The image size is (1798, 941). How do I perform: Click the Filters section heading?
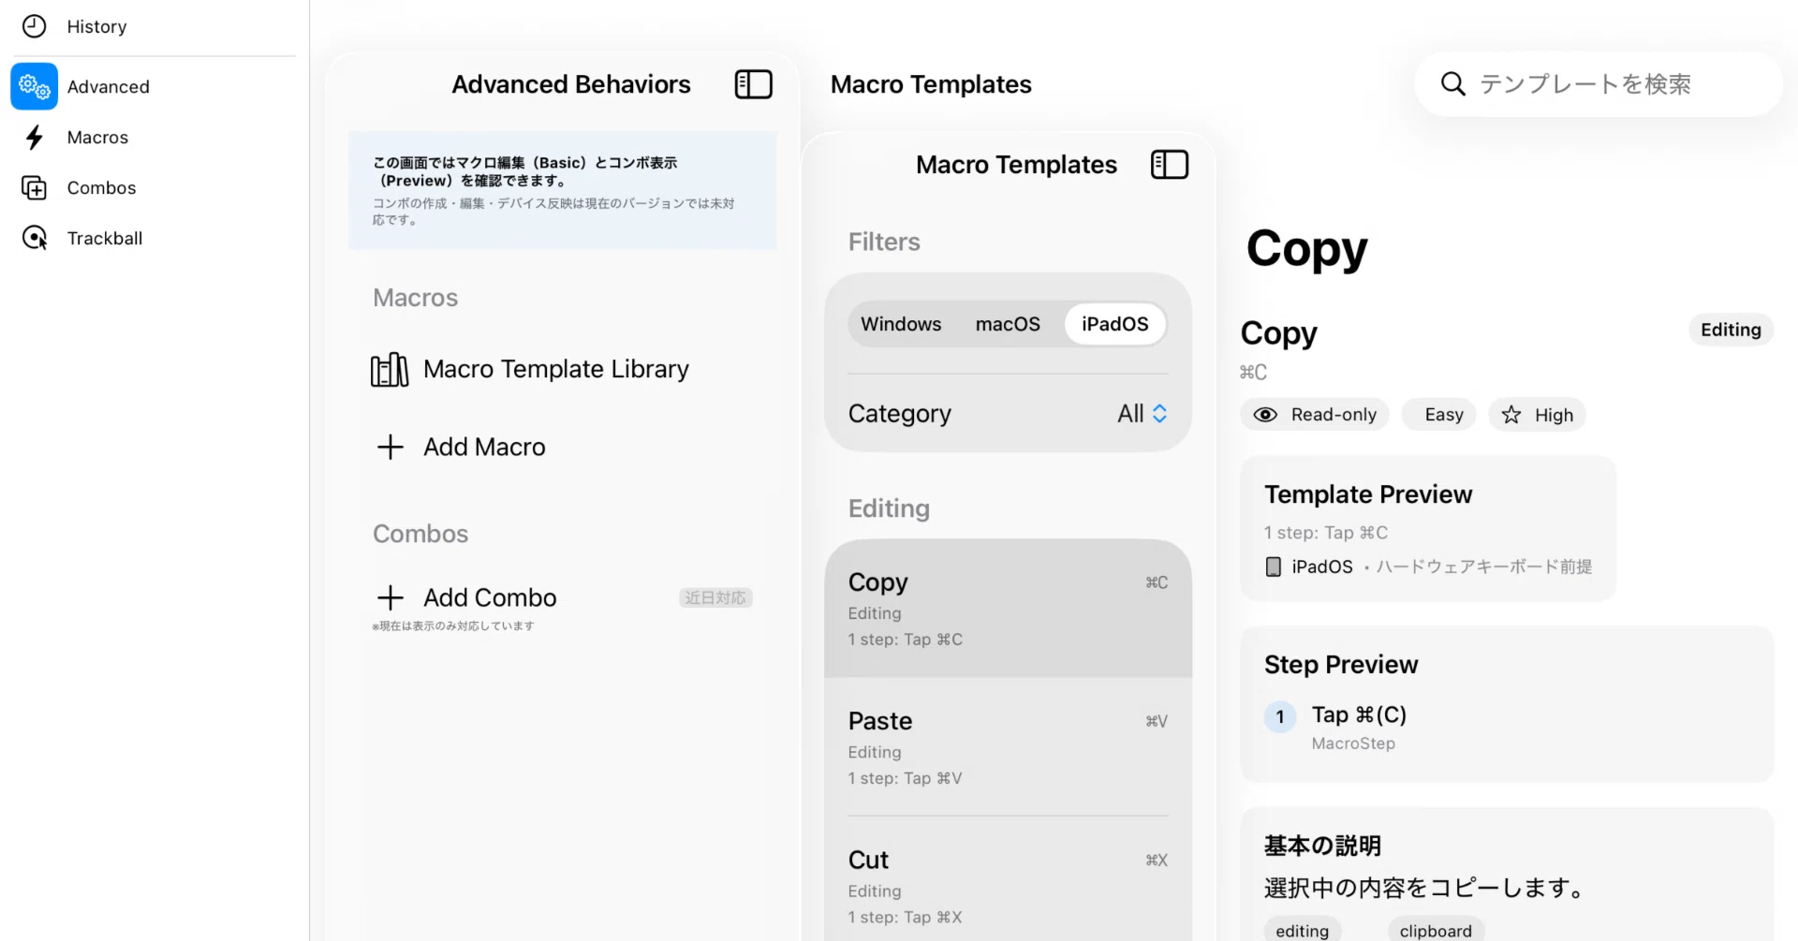tap(884, 242)
